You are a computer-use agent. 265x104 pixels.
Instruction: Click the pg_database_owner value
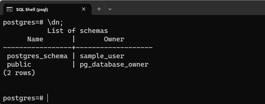coord(114,65)
